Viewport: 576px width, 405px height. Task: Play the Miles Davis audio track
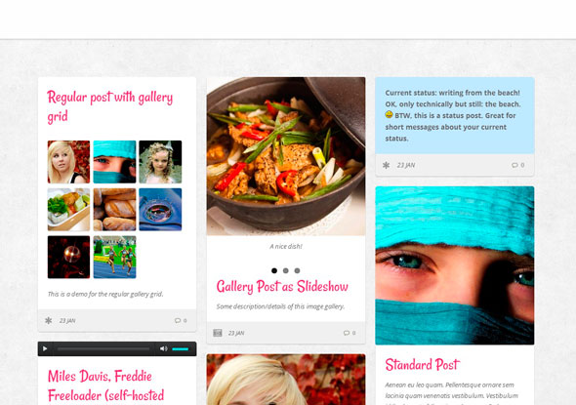tap(45, 348)
